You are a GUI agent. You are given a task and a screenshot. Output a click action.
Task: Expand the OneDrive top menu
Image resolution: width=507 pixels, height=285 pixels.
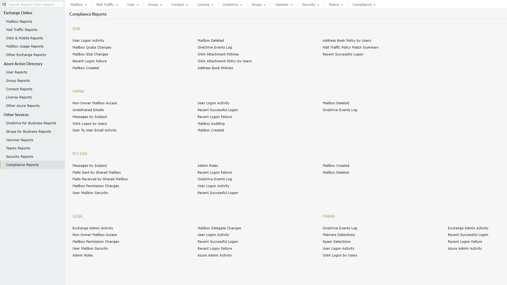(232, 5)
